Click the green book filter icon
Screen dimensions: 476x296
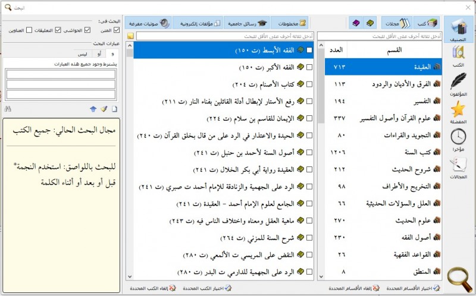[370, 23]
